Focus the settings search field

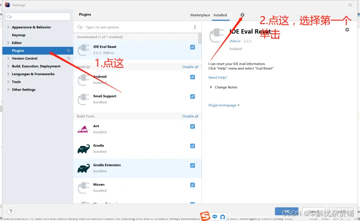[x=38, y=16]
